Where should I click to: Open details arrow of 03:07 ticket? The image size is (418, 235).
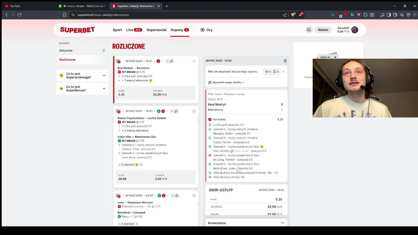pos(194,196)
